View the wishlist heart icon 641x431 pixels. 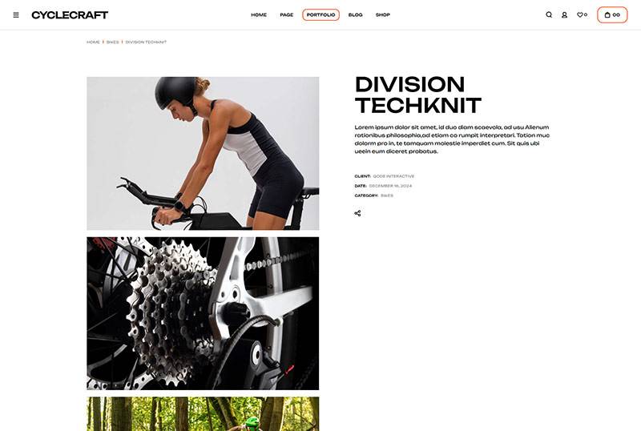click(x=582, y=14)
